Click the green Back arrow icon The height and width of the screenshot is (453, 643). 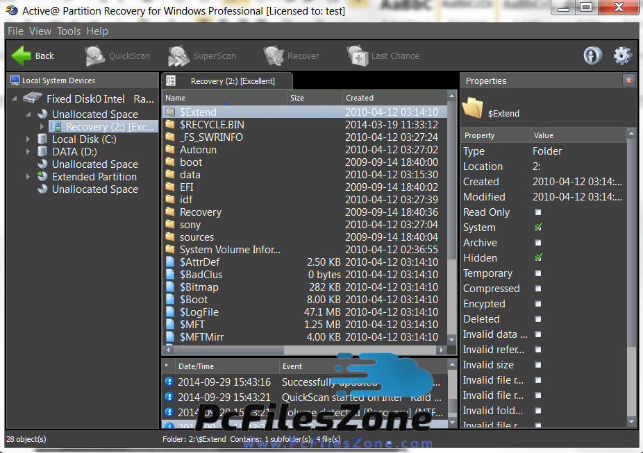point(22,55)
